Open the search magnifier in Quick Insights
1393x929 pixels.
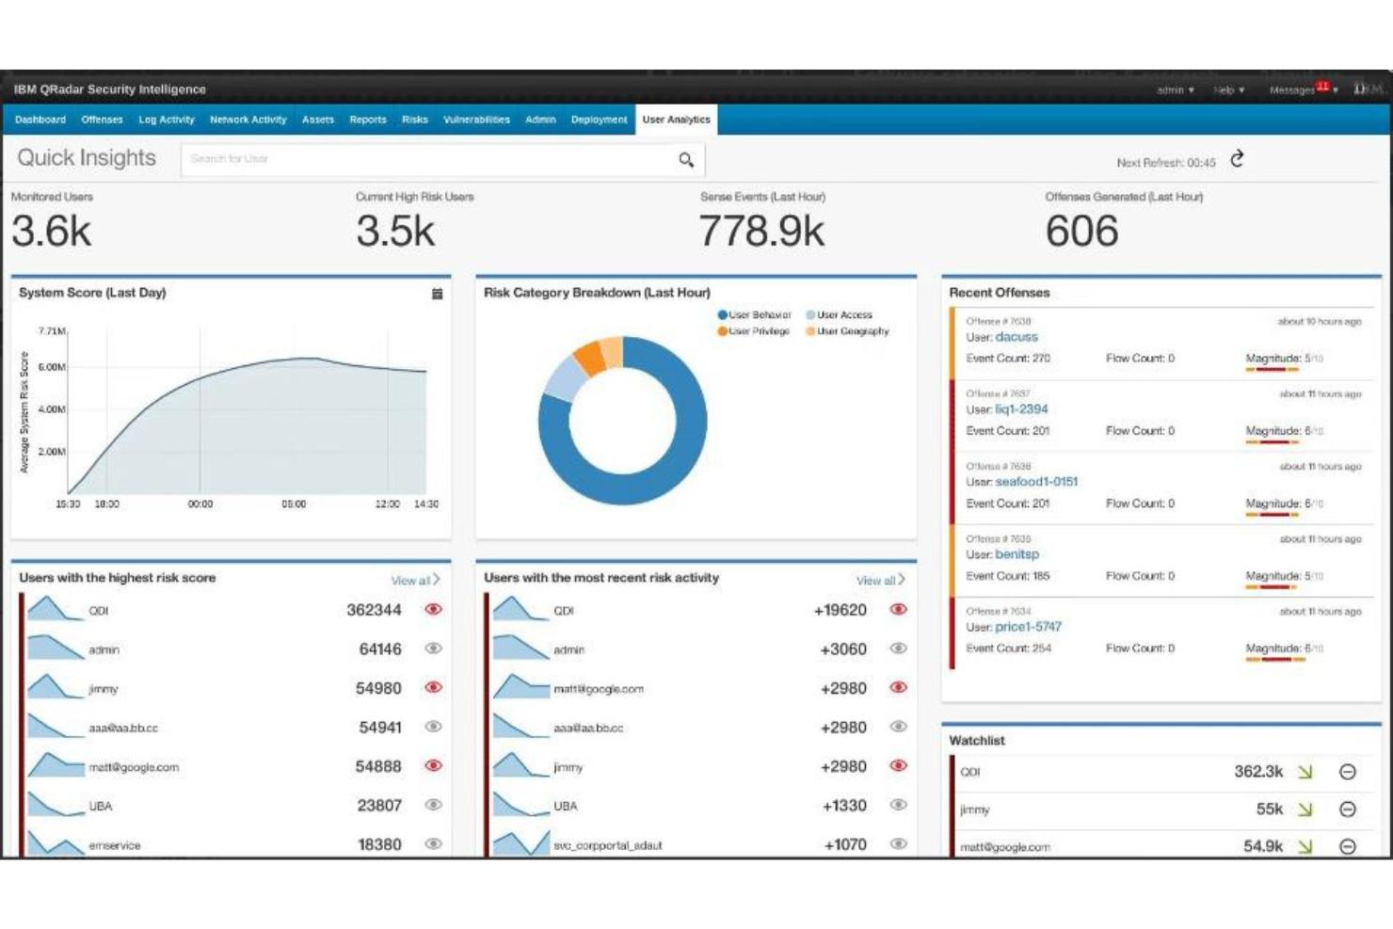pyautogui.click(x=683, y=160)
